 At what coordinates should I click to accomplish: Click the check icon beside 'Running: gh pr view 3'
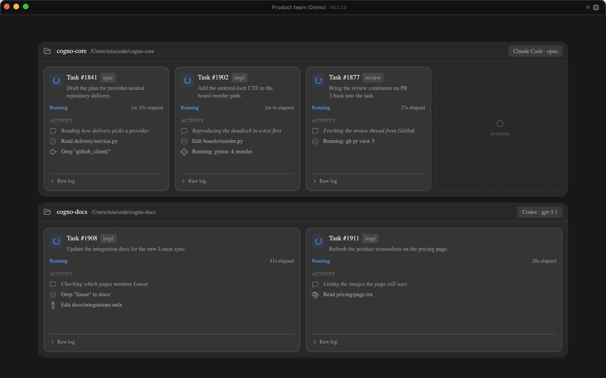click(315, 141)
